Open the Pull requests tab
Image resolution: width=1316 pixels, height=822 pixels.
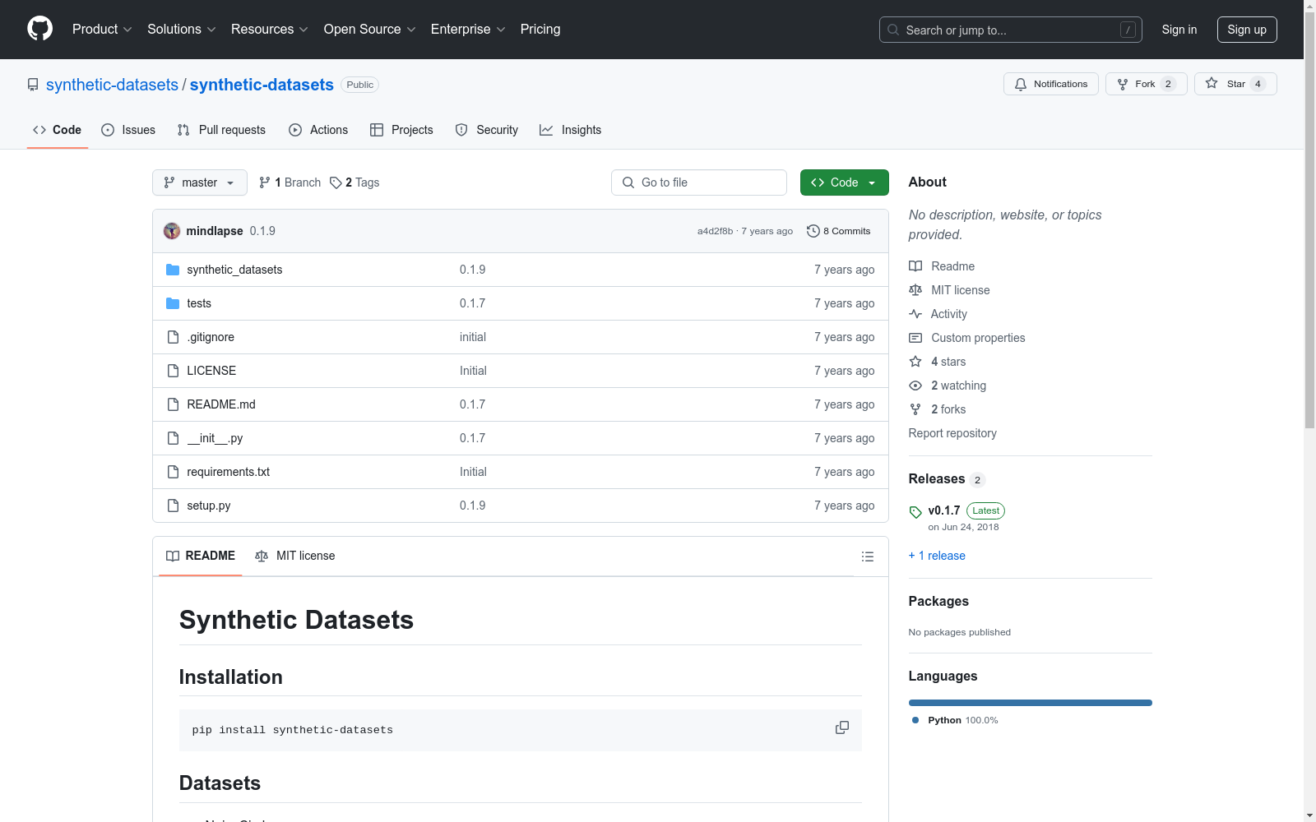(221, 130)
